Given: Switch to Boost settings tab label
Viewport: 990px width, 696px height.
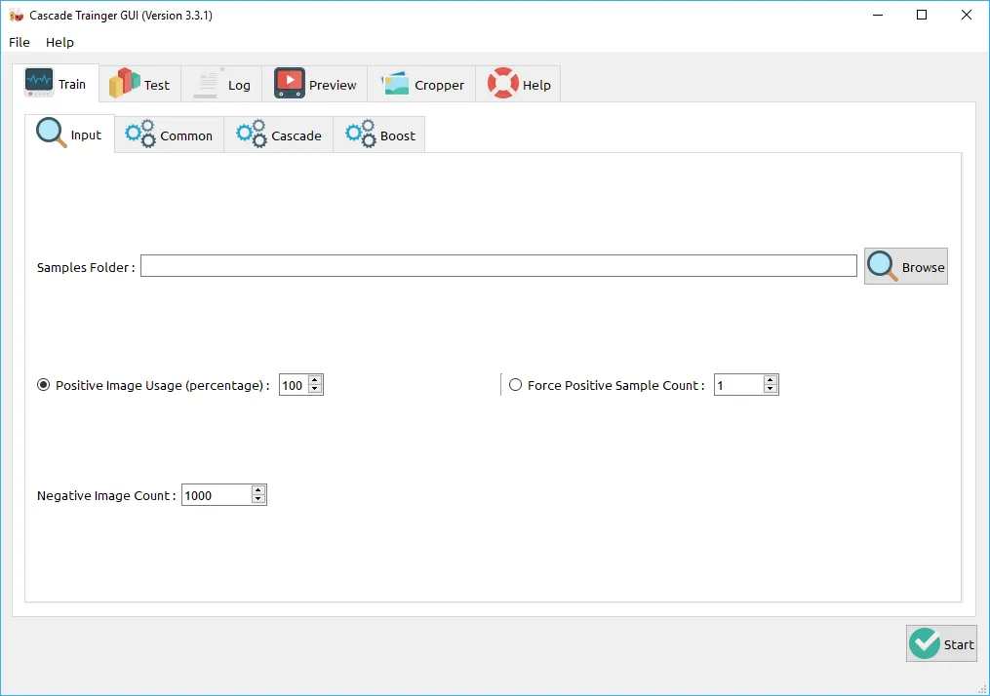Looking at the screenshot, I should tap(398, 135).
